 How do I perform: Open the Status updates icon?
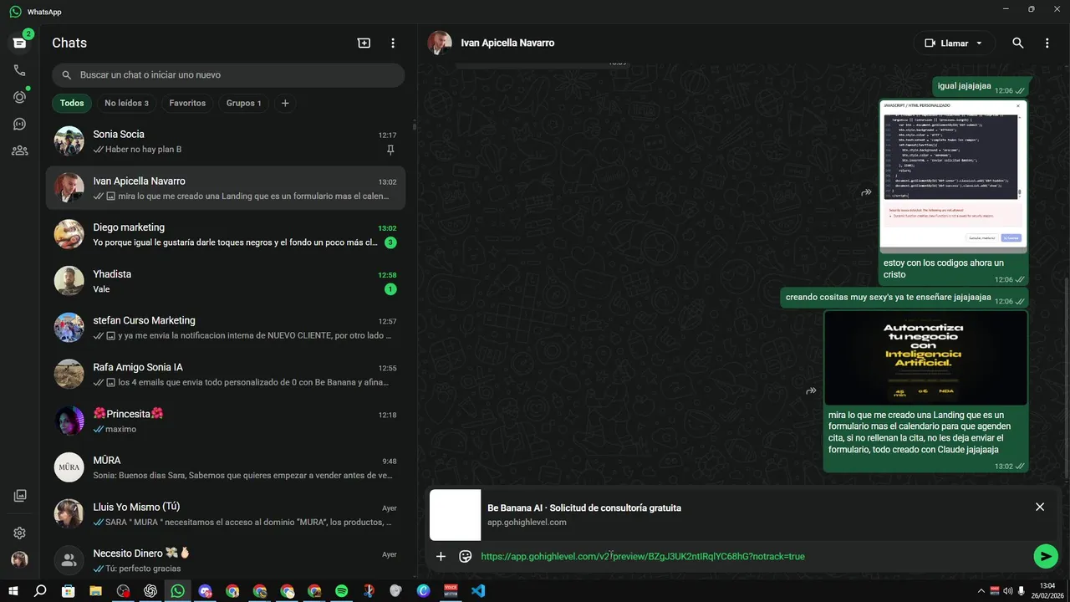click(19, 97)
